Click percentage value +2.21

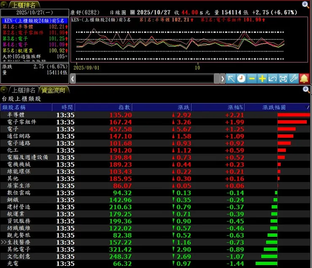[234, 115]
